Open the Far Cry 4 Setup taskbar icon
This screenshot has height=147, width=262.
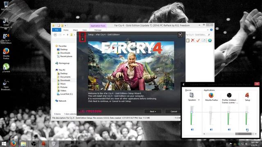43,144
